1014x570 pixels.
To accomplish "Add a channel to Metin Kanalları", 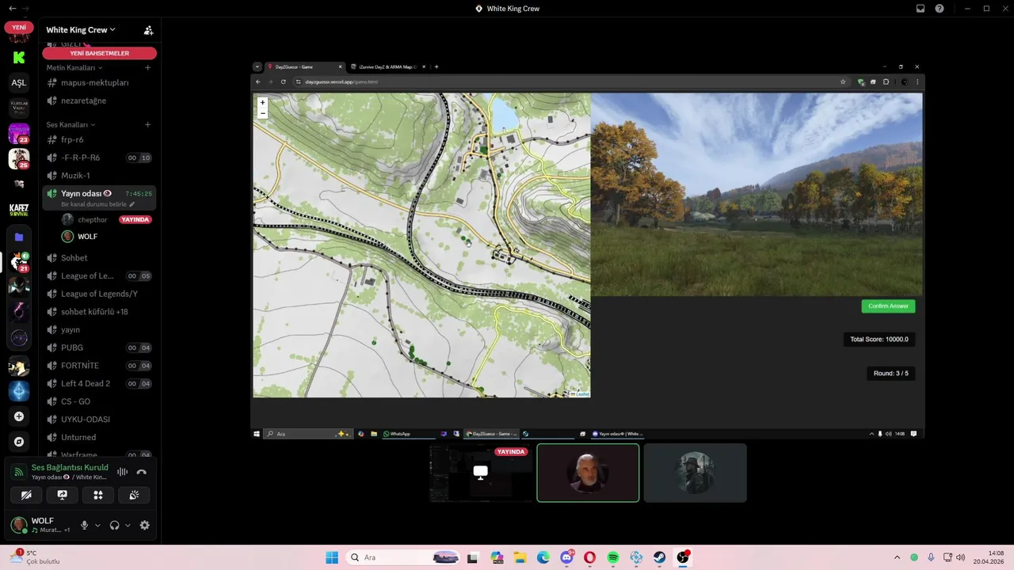I will click(147, 67).
